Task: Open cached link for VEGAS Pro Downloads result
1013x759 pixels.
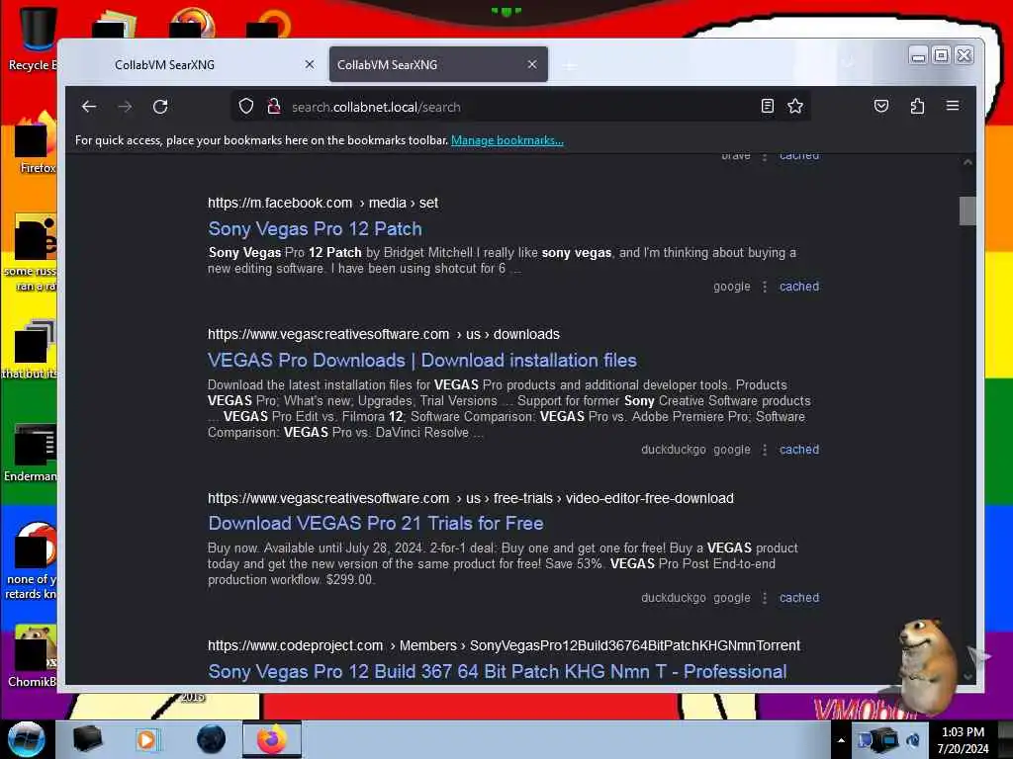Action: coord(799,450)
